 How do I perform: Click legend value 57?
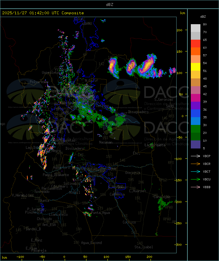(205, 55)
